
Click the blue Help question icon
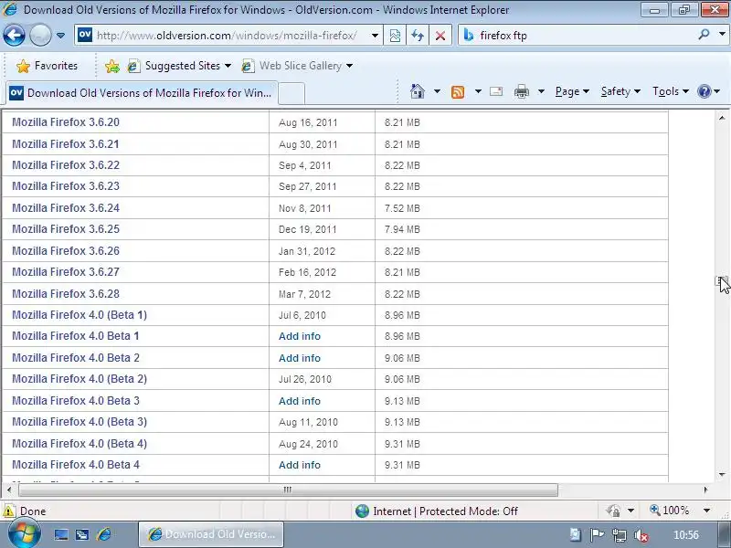704,91
